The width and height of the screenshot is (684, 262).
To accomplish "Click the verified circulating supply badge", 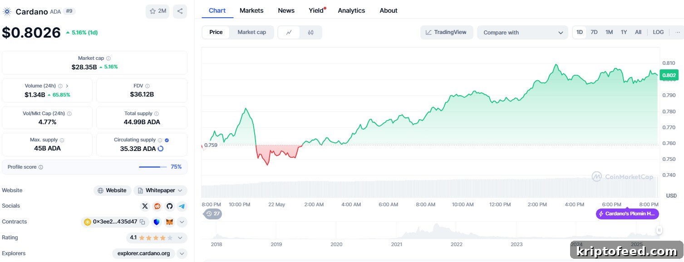I will [167, 140].
